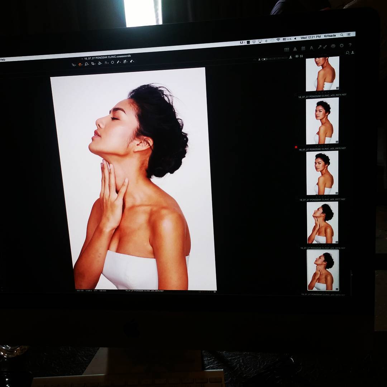
Task: Toggle the grid overlay icon
Action: [304, 48]
